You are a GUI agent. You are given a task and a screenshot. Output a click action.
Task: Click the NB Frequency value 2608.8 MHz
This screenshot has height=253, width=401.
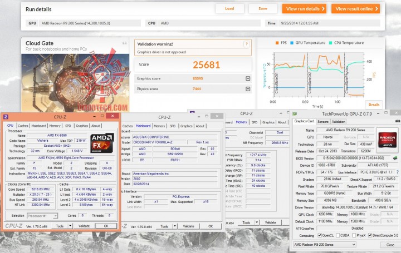point(280,143)
